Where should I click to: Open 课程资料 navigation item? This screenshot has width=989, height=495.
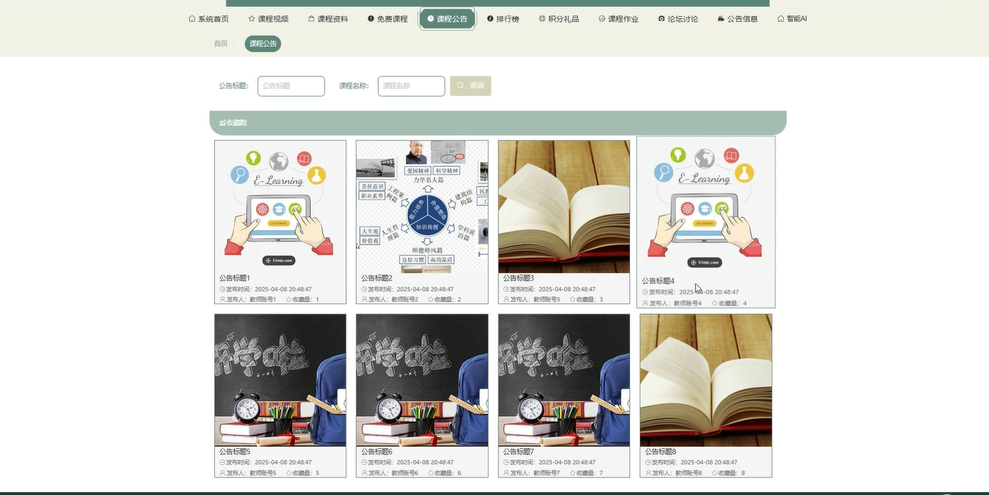(328, 19)
